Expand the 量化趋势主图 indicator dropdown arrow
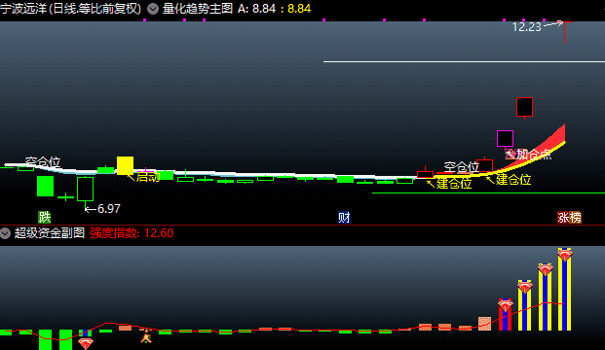Screen dimensions: 605x350 point(153,9)
